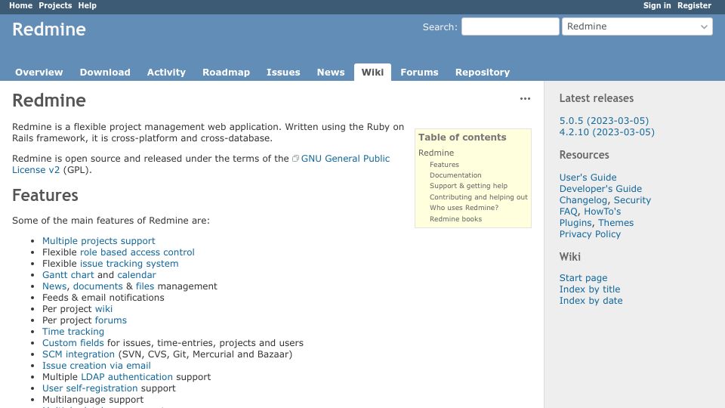
Task: Open the three-dots wiki actions menu
Action: pos(525,98)
